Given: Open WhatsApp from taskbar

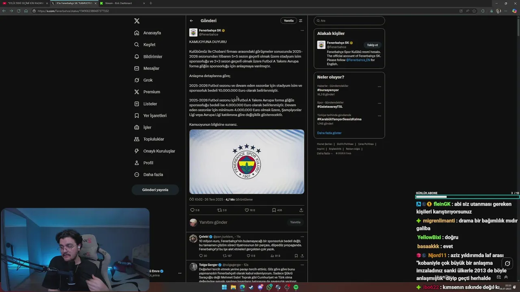Looking at the screenshot, I should click(269, 287).
